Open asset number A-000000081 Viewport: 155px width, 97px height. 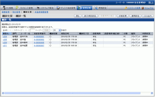39,37
